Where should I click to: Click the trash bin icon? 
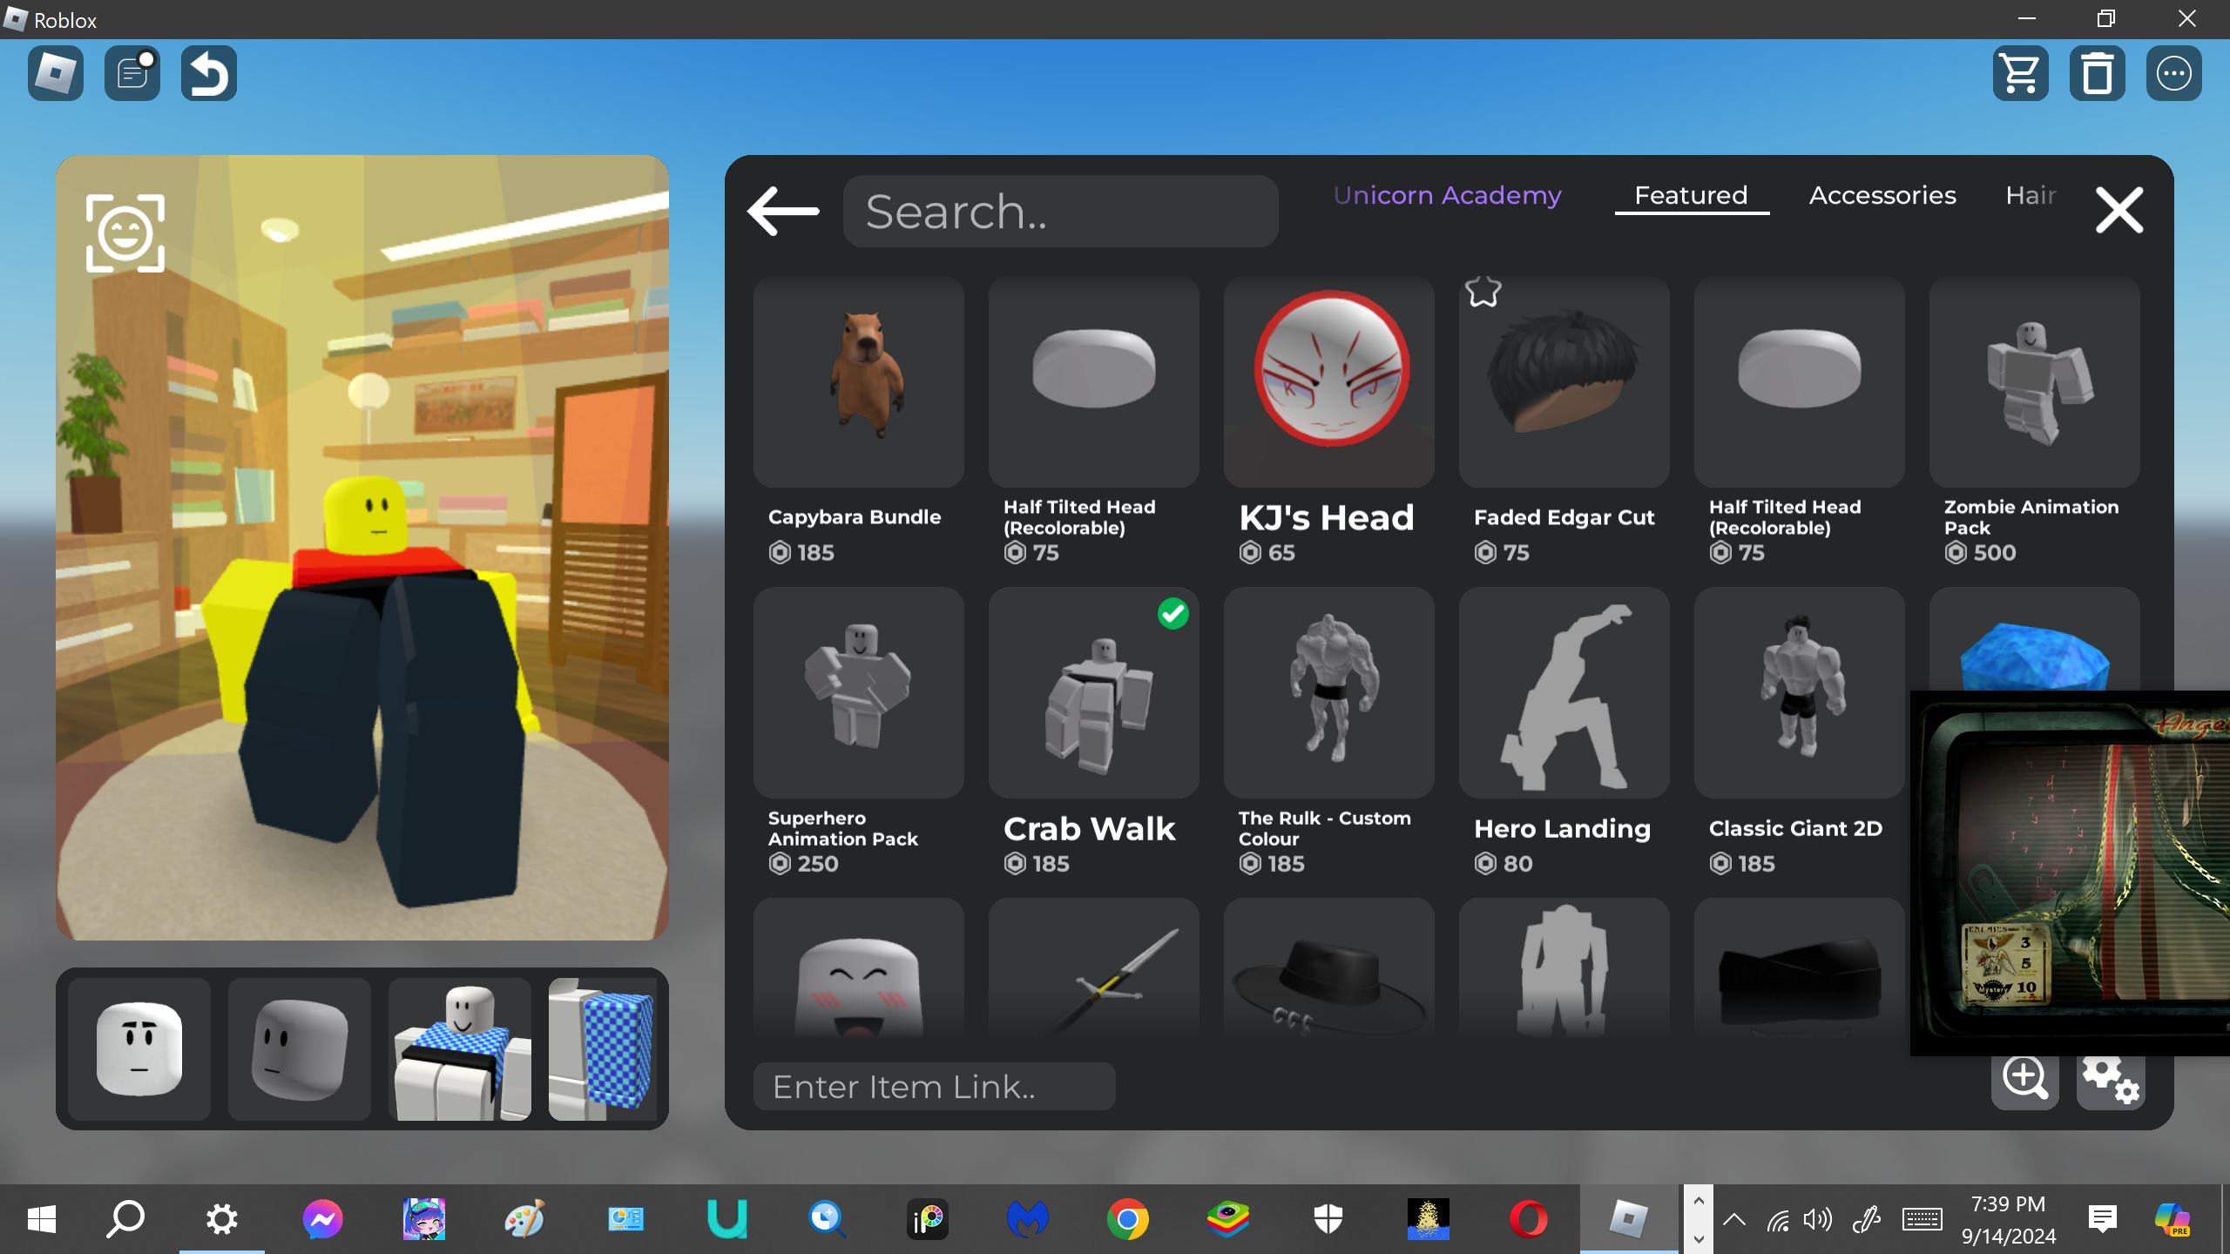click(2097, 73)
